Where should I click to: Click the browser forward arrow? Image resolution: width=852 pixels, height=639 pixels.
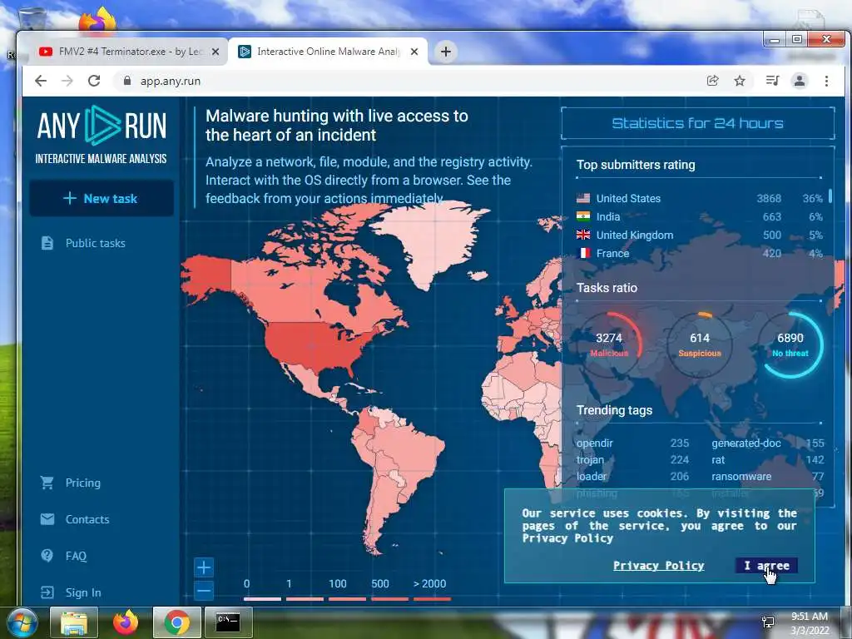pos(67,81)
